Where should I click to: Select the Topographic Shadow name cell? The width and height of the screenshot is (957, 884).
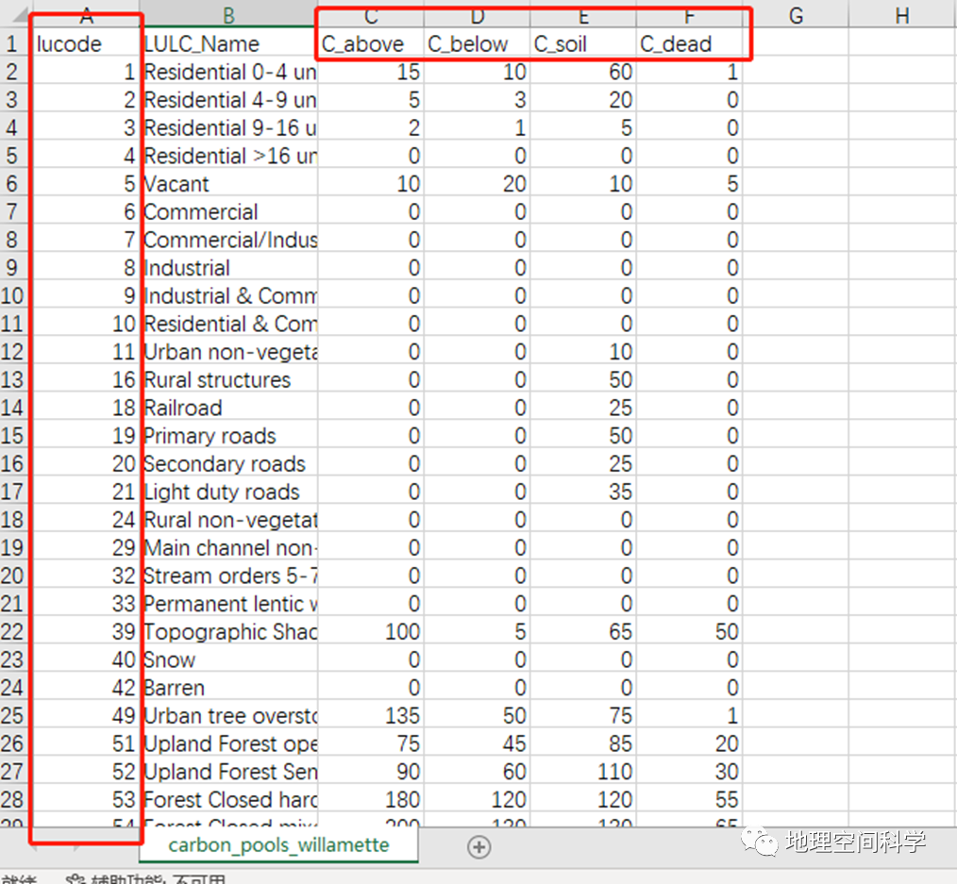[229, 631]
